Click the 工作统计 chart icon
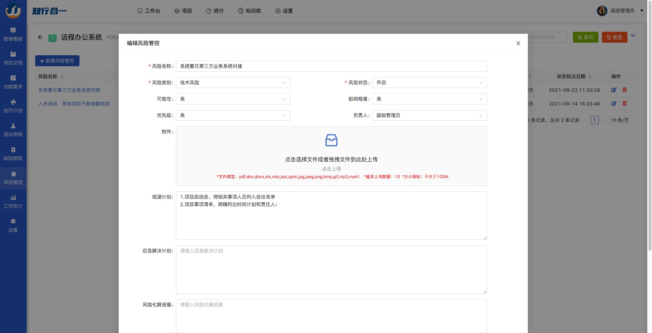 coord(13,198)
